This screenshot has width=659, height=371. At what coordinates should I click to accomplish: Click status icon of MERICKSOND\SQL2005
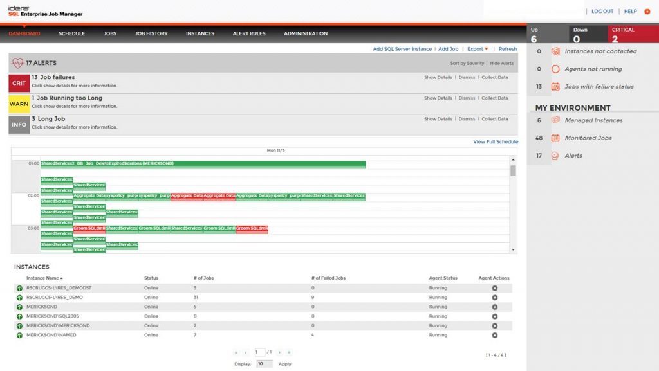tap(19, 316)
